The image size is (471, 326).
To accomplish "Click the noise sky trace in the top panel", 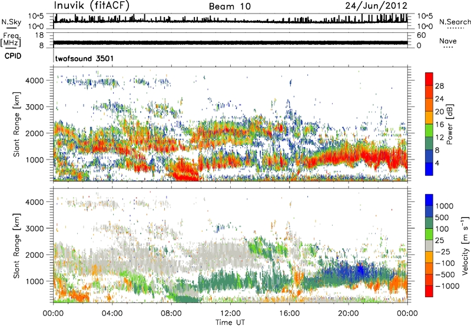I will [230, 21].
